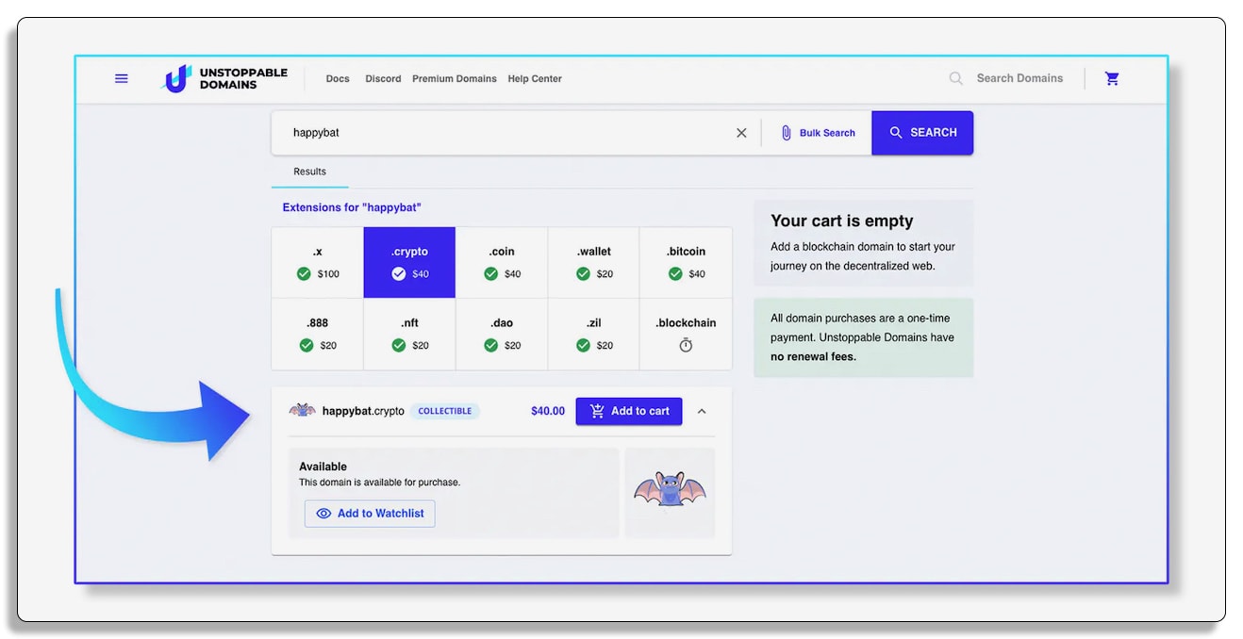
Task: Select the .nft extension tile
Action: 409,334
